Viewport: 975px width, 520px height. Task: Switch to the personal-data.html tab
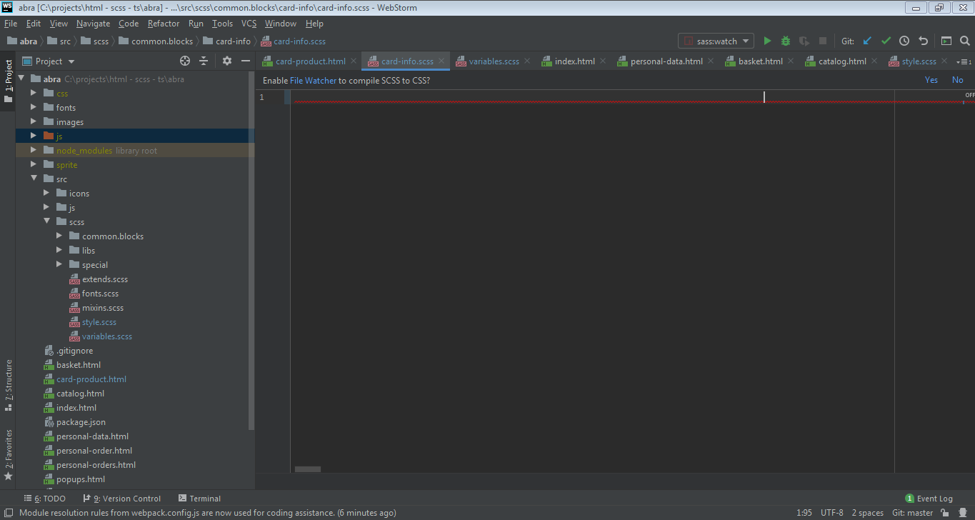click(666, 61)
